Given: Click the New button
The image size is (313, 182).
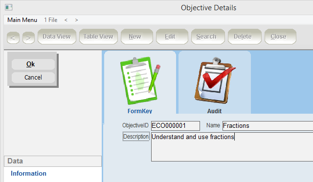Looking at the screenshot, I should point(137,37).
